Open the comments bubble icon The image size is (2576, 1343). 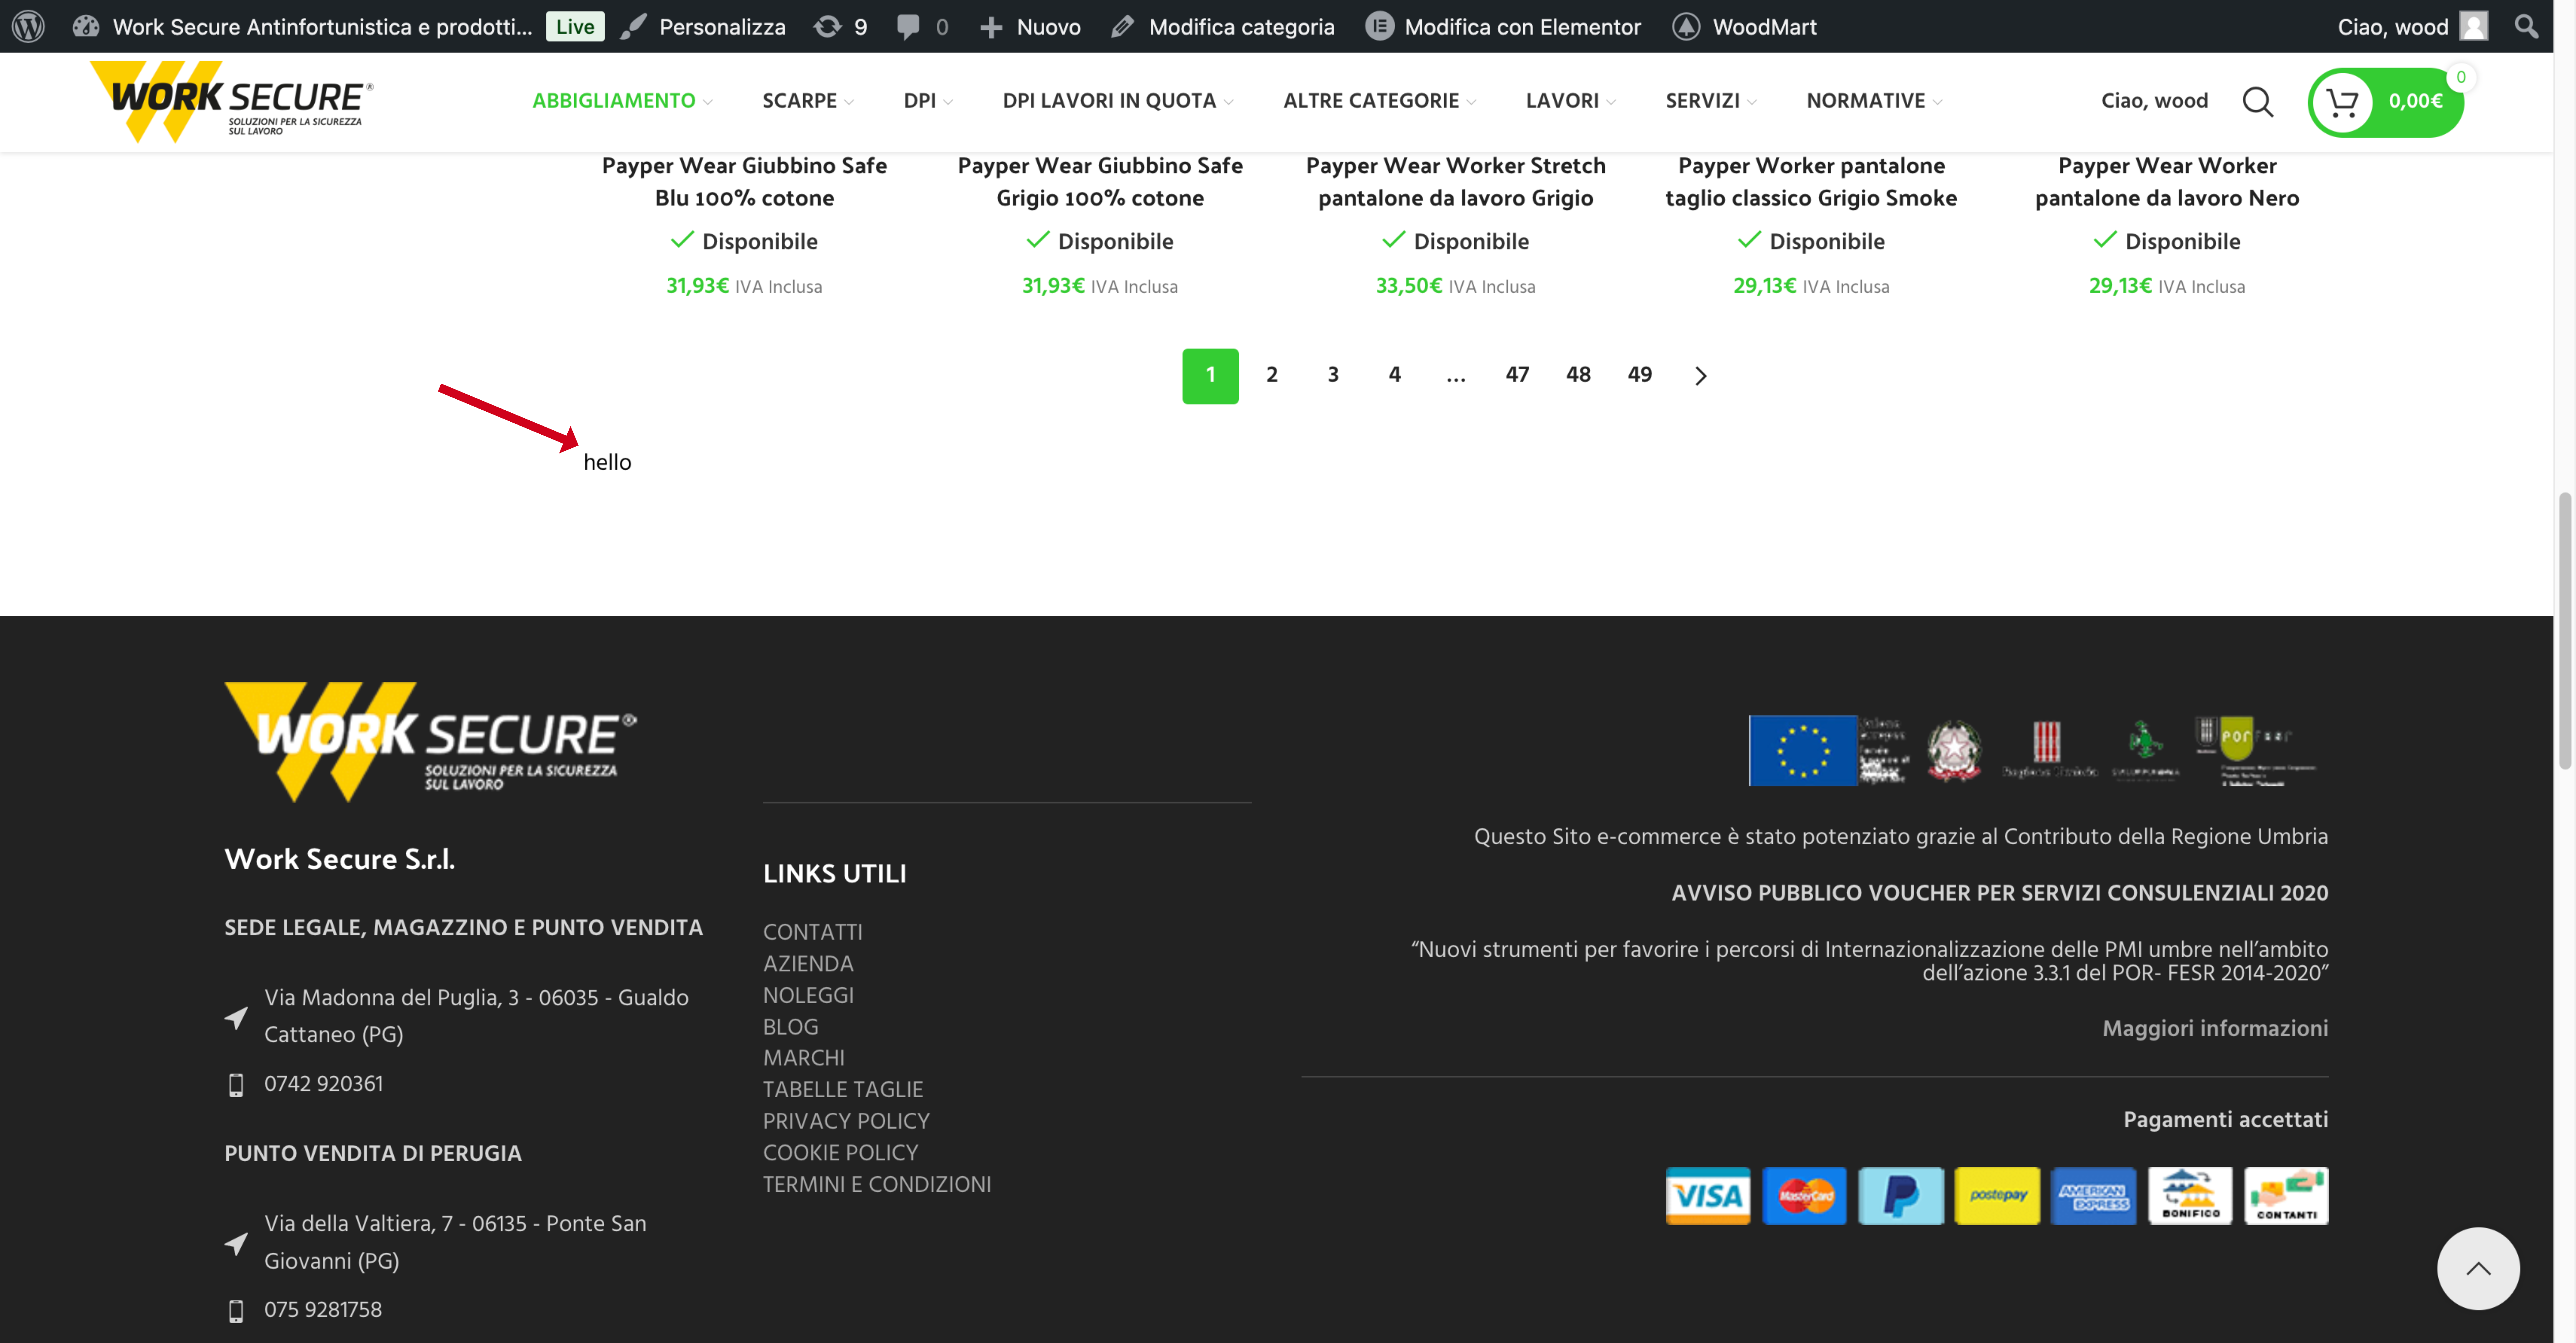pos(908,27)
